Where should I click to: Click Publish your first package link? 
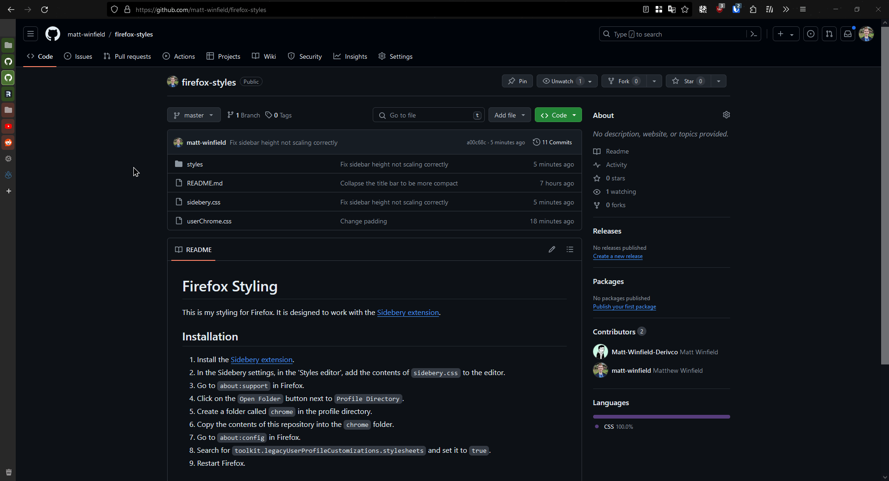coord(625,307)
